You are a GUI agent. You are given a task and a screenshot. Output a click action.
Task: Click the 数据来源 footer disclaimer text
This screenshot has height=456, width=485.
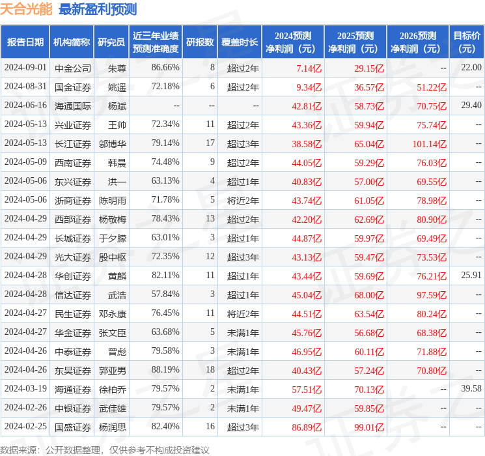click(x=104, y=449)
